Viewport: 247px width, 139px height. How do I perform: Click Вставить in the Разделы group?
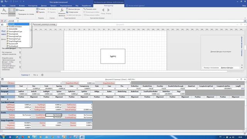coord(41,9)
